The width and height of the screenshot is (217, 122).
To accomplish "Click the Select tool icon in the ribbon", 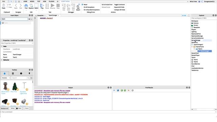I will pos(36,6).
